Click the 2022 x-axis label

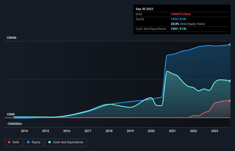pyautogui.click(x=193, y=131)
